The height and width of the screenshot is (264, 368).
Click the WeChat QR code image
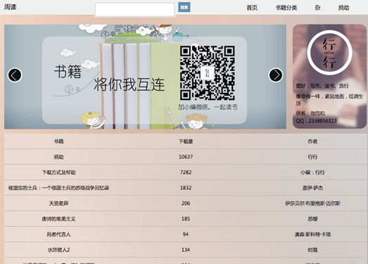(208, 73)
